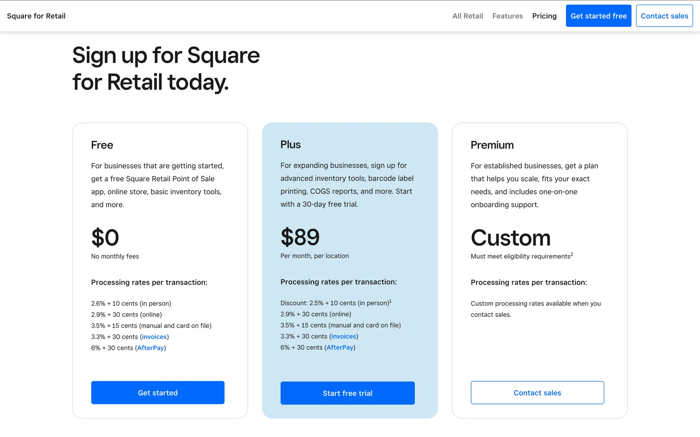Open the AfterPay link in Free plan
This screenshot has height=437, width=700.
[151, 348]
